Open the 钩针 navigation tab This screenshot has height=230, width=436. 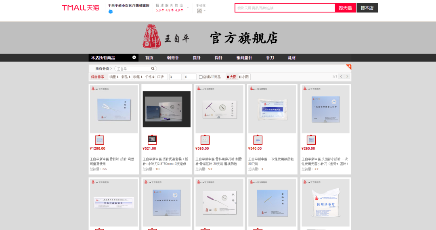coord(218,58)
